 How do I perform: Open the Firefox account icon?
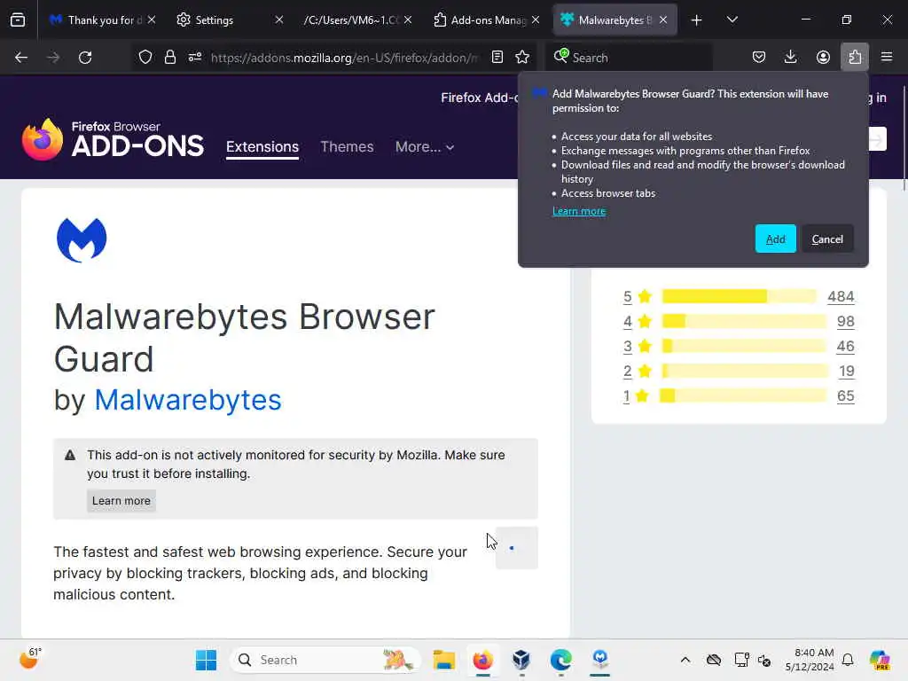[x=823, y=58]
